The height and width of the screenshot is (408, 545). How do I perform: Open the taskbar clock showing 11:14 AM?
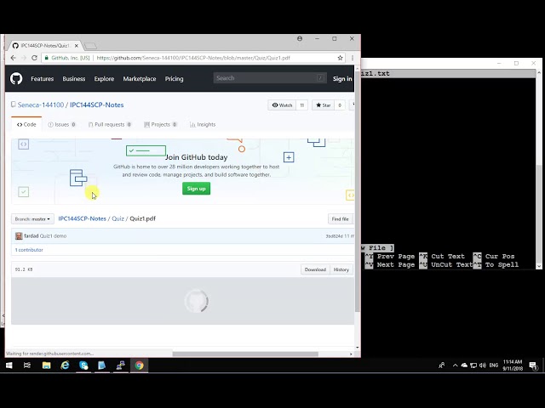[x=513, y=365]
